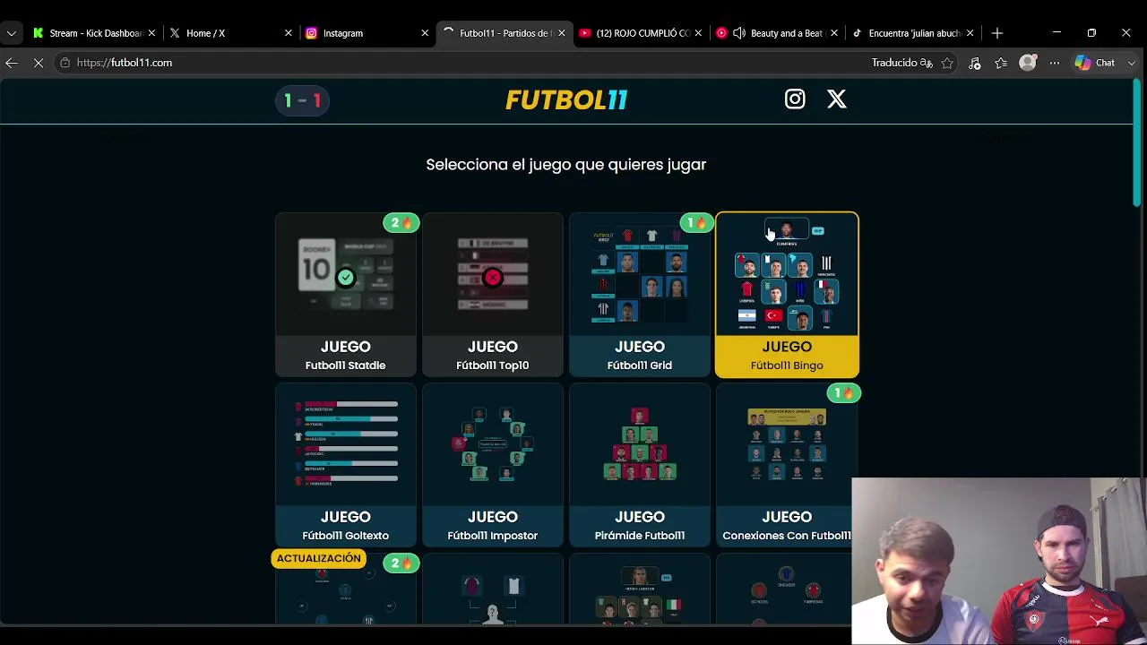1147x645 pixels.
Task: Open the Instagram icon in the site header
Action: (795, 99)
